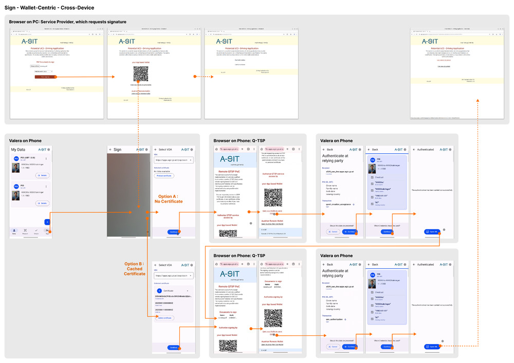Screen dimensions: 514x363
Task: Open a new tab with the plus icon in the top-left Q-TSP phone browser
Action: (242, 149)
